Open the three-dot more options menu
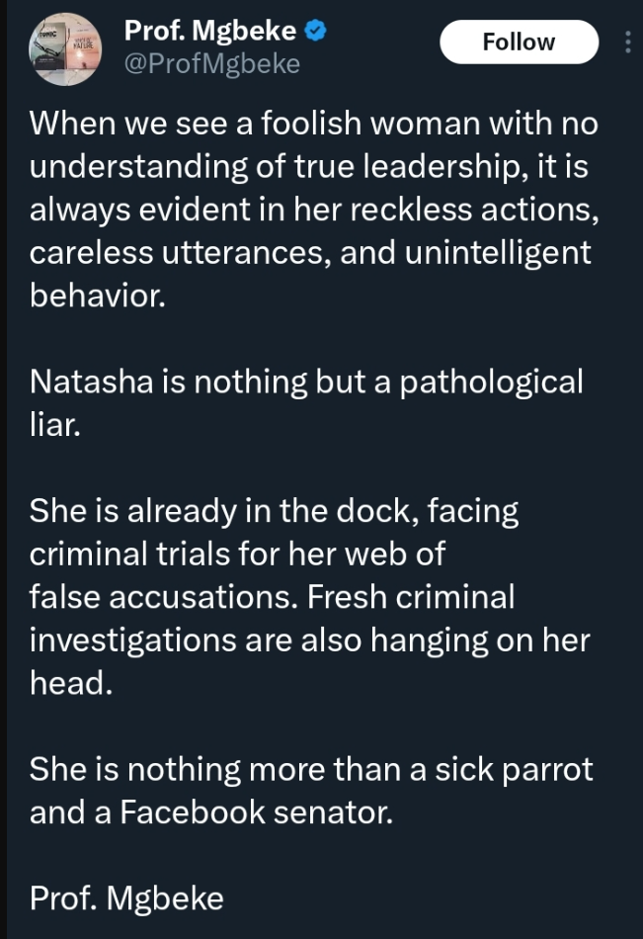643x939 pixels. 629,43
